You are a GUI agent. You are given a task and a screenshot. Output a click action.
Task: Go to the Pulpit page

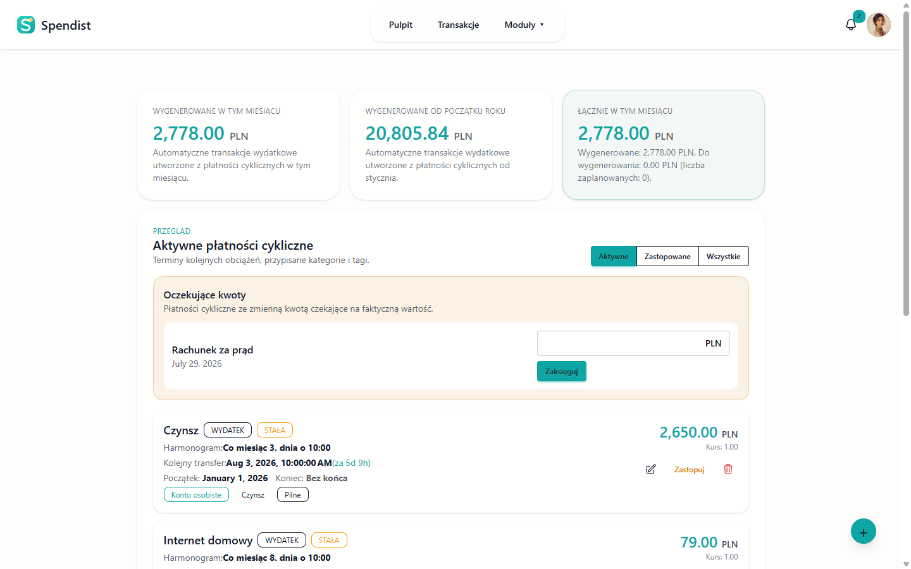pos(400,25)
